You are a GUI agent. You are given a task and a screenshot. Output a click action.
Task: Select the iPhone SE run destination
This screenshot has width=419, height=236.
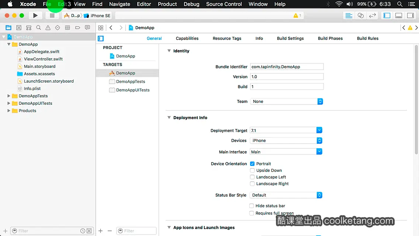pos(97,15)
